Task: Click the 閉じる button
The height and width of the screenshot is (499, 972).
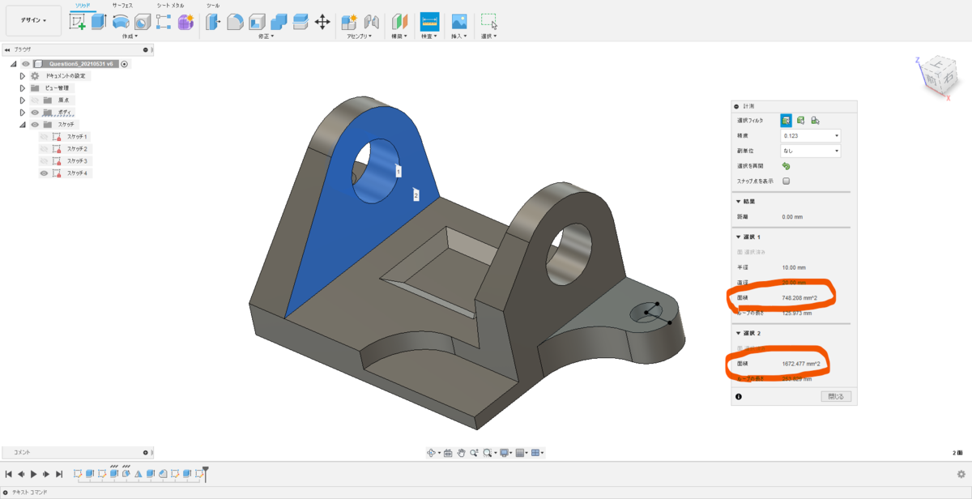Action: [836, 397]
